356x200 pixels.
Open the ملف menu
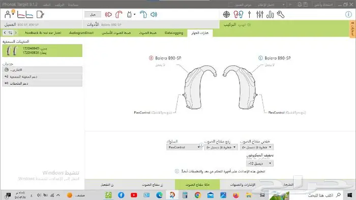[47, 5]
